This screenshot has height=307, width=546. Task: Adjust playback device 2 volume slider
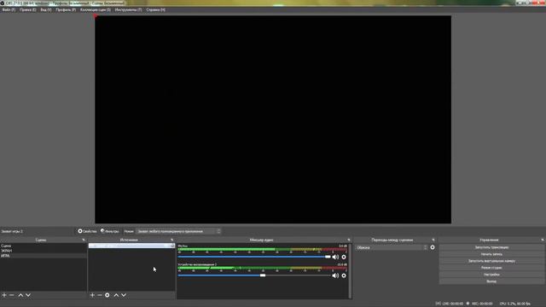(x=263, y=275)
